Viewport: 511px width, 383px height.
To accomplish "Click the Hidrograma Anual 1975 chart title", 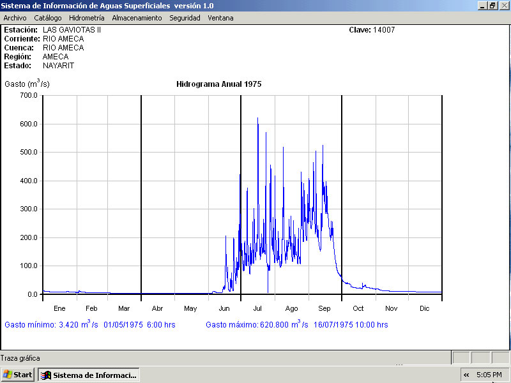I will pos(218,84).
